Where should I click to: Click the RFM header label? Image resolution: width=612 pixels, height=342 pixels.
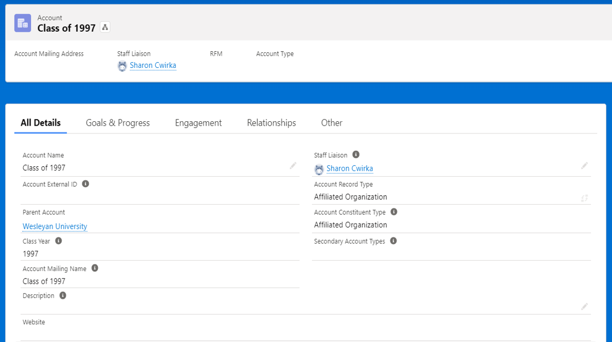click(x=216, y=54)
